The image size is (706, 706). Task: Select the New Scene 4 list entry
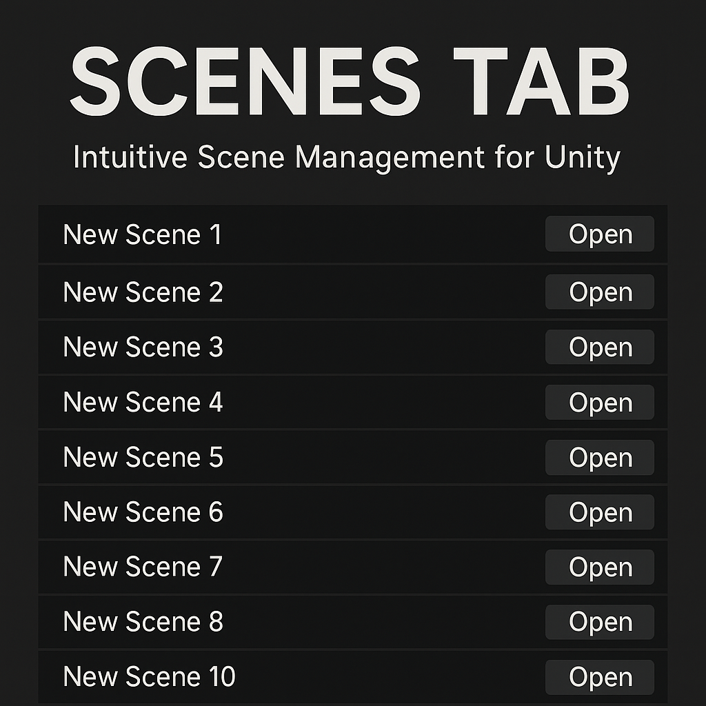click(352, 402)
